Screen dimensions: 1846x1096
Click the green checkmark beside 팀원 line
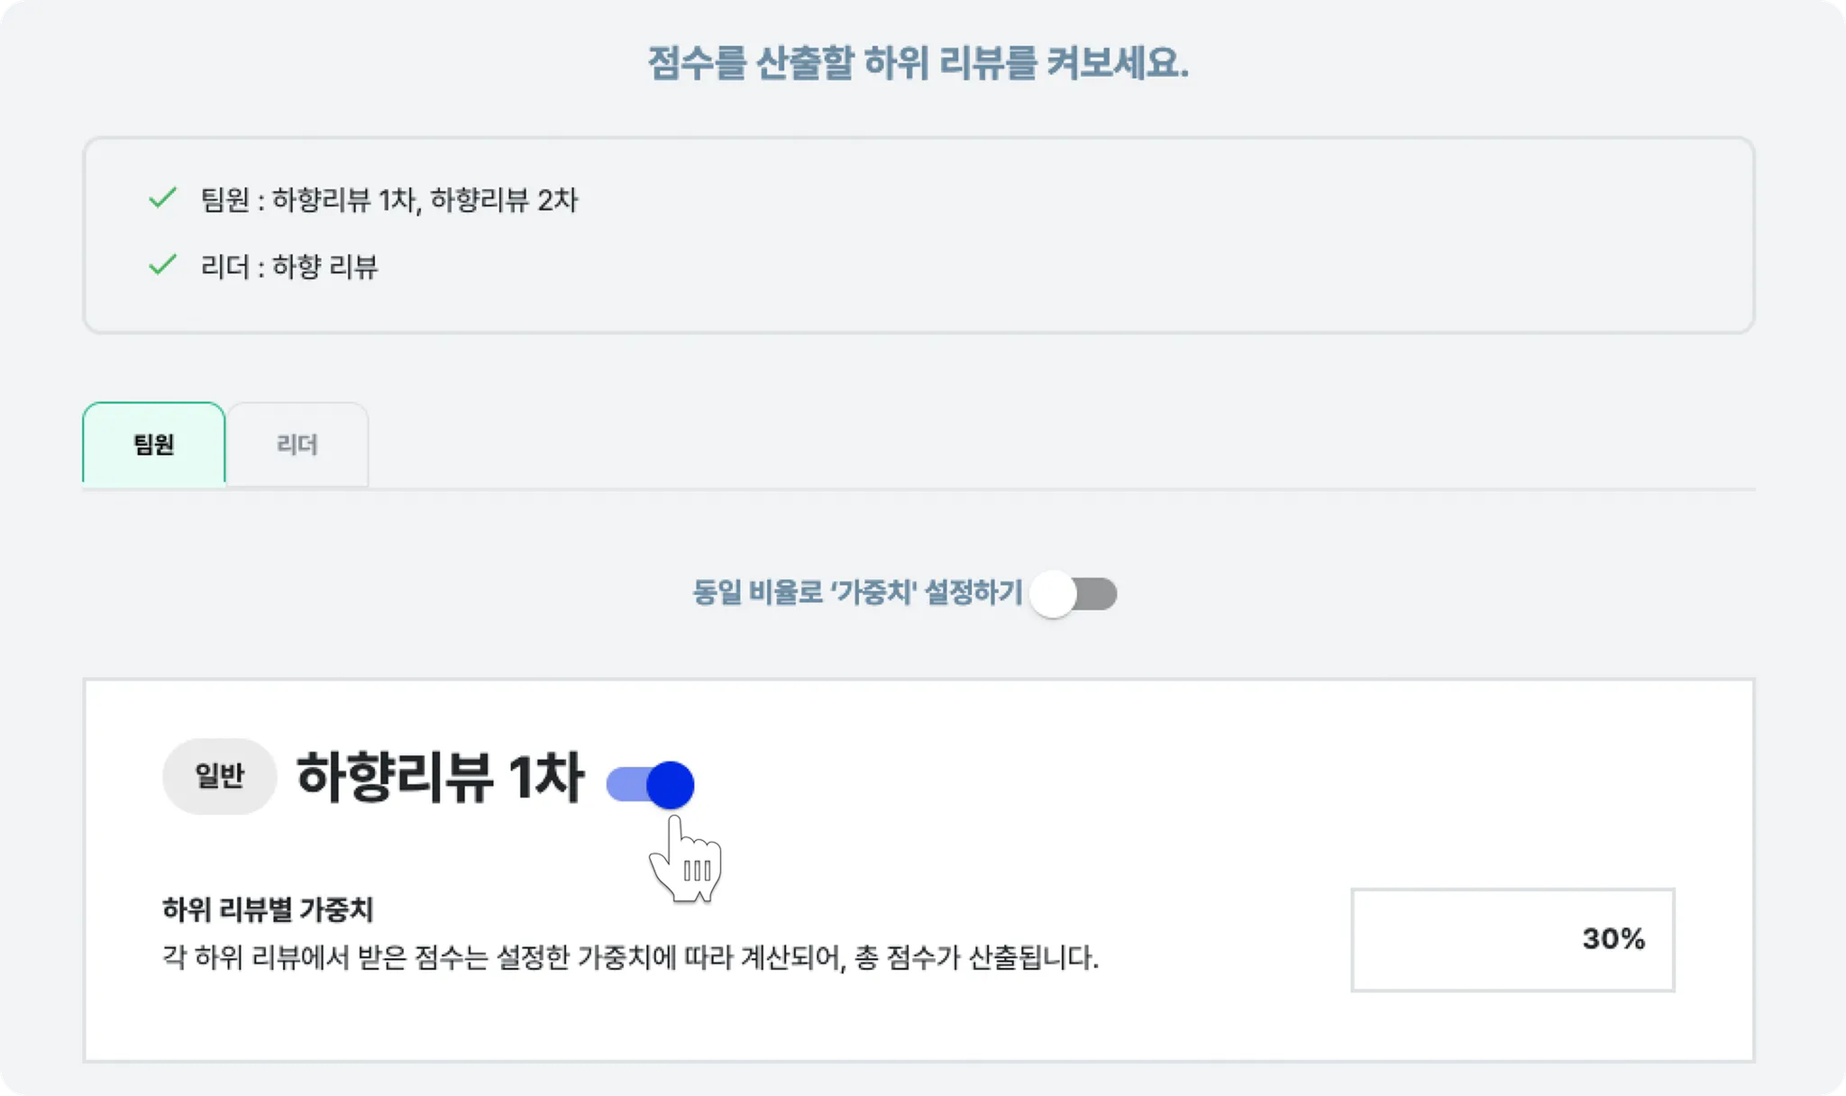(162, 197)
